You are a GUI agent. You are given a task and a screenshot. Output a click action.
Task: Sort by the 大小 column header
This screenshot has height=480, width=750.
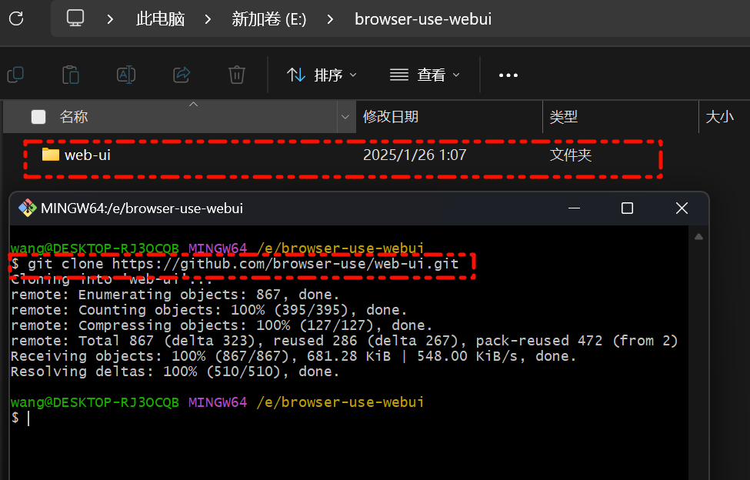coord(719,117)
